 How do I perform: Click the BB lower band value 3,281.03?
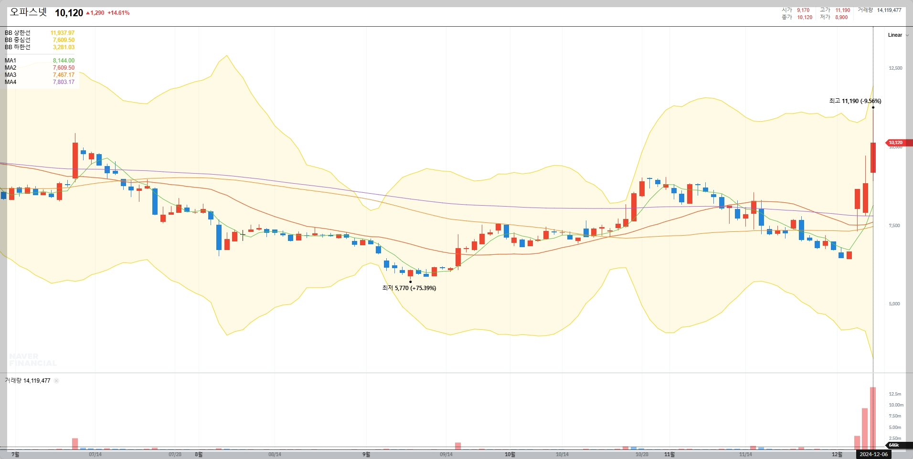64,47
